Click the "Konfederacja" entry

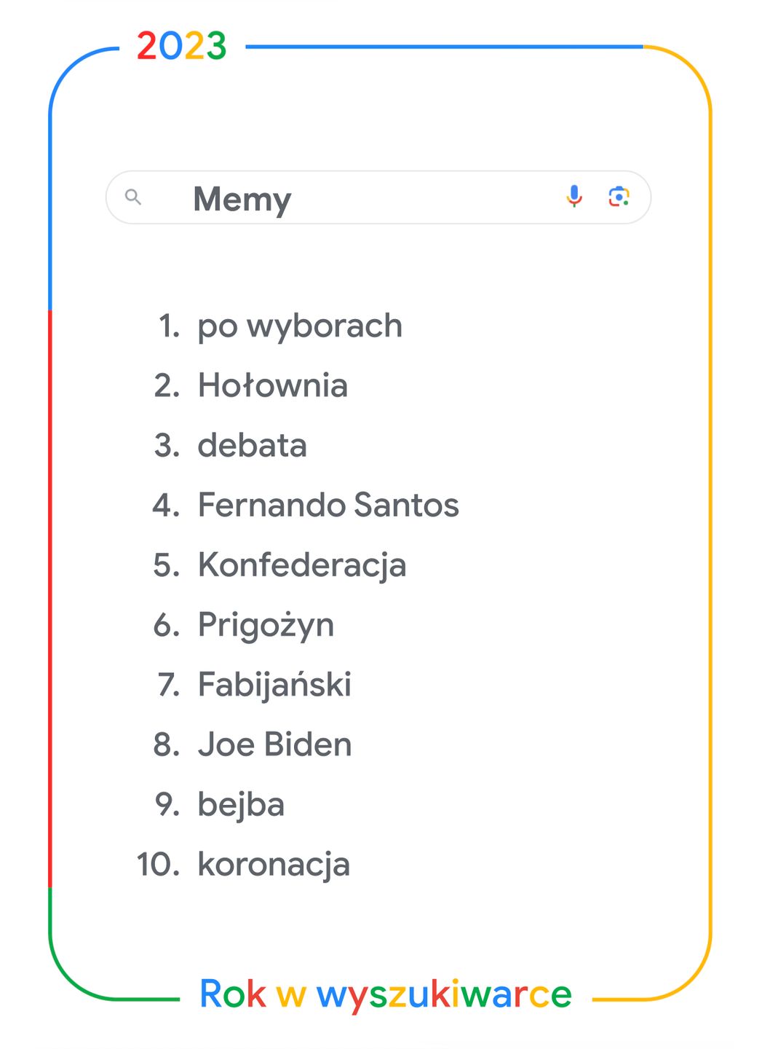click(302, 566)
